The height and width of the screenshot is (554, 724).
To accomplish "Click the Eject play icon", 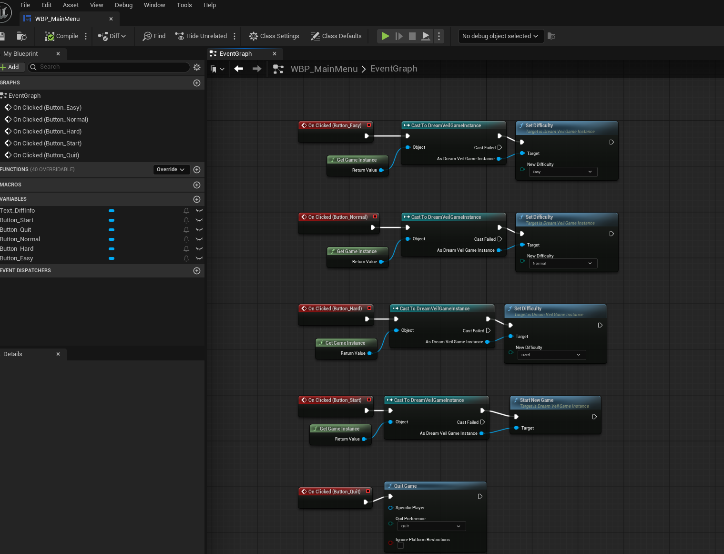I will [426, 36].
